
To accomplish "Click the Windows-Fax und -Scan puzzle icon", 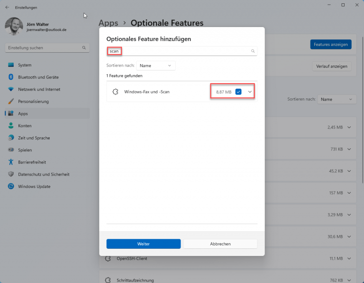I will [x=115, y=92].
